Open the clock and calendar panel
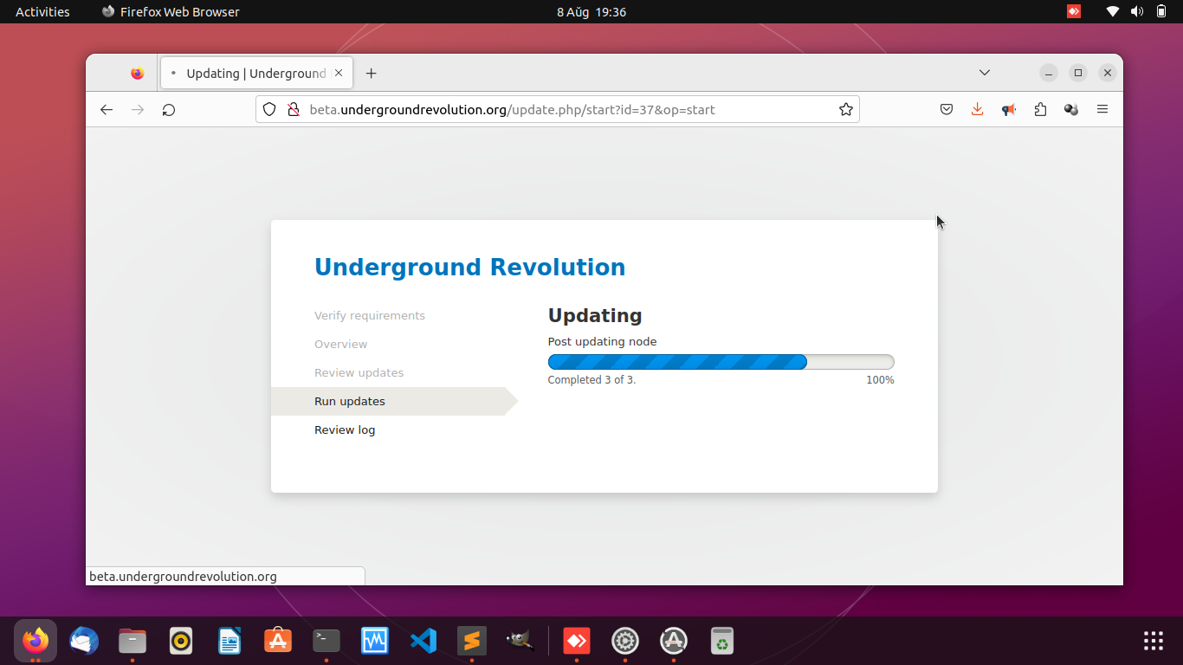The height and width of the screenshot is (665, 1183). click(591, 12)
